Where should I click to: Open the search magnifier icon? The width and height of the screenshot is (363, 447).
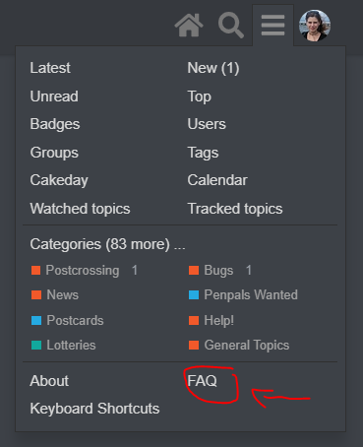click(231, 26)
